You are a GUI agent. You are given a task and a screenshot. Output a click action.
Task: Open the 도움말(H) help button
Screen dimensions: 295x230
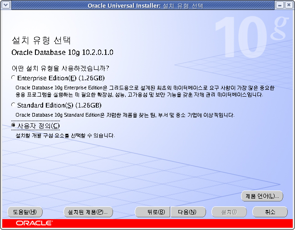click(x=25, y=212)
